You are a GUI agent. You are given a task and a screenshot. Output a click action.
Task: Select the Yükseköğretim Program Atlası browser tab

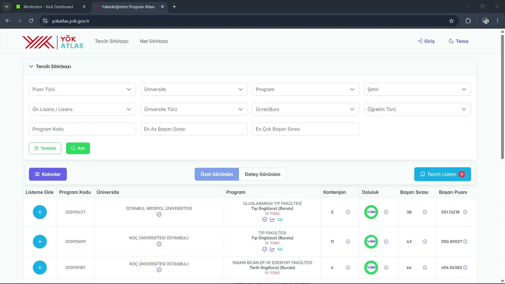[x=129, y=7]
